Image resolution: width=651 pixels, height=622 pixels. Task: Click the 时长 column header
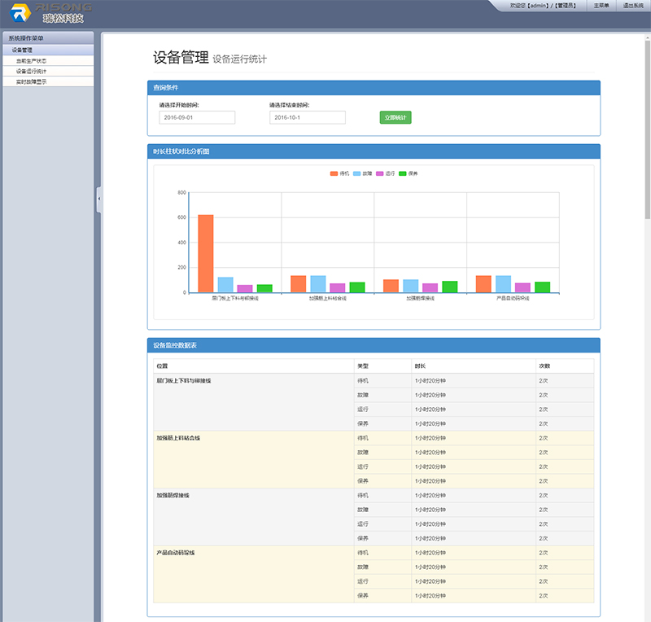click(474, 366)
